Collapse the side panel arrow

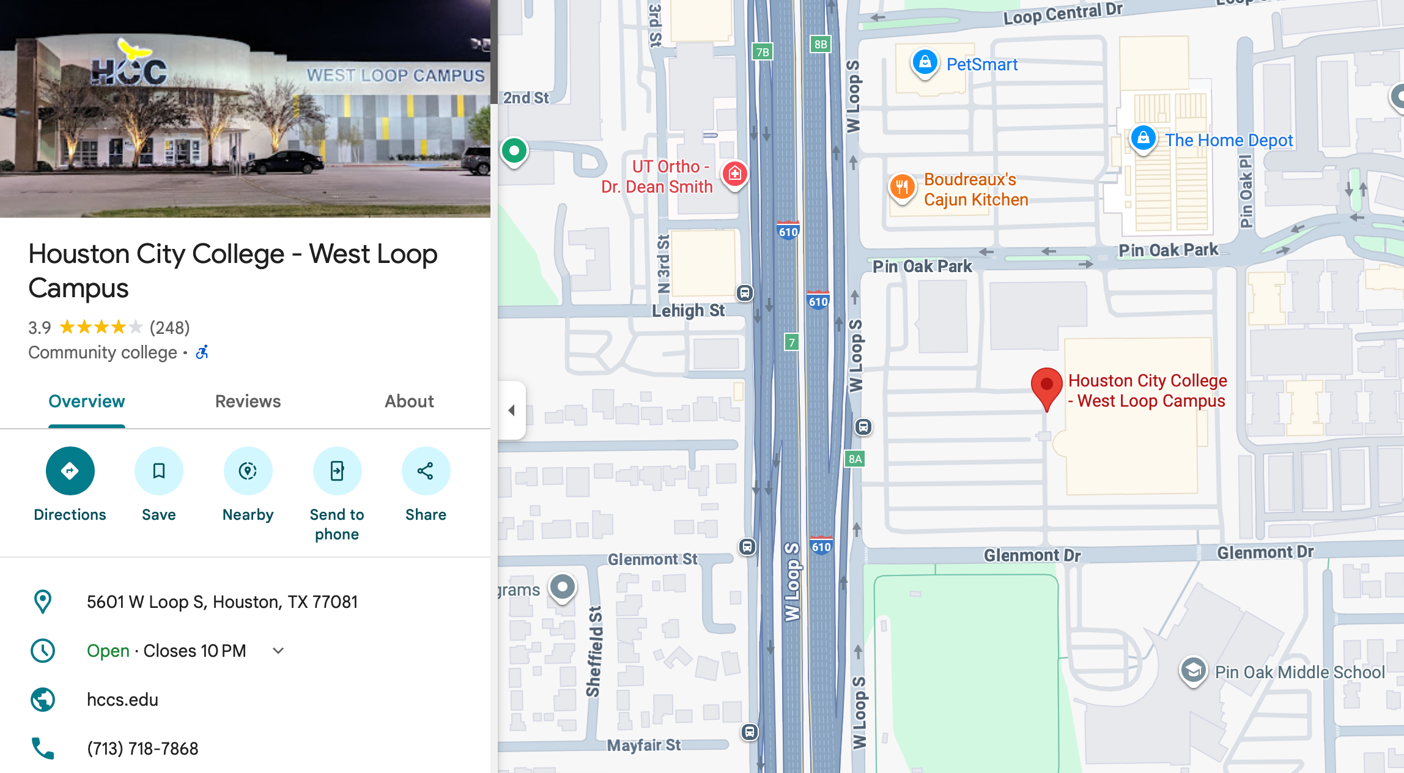click(512, 410)
